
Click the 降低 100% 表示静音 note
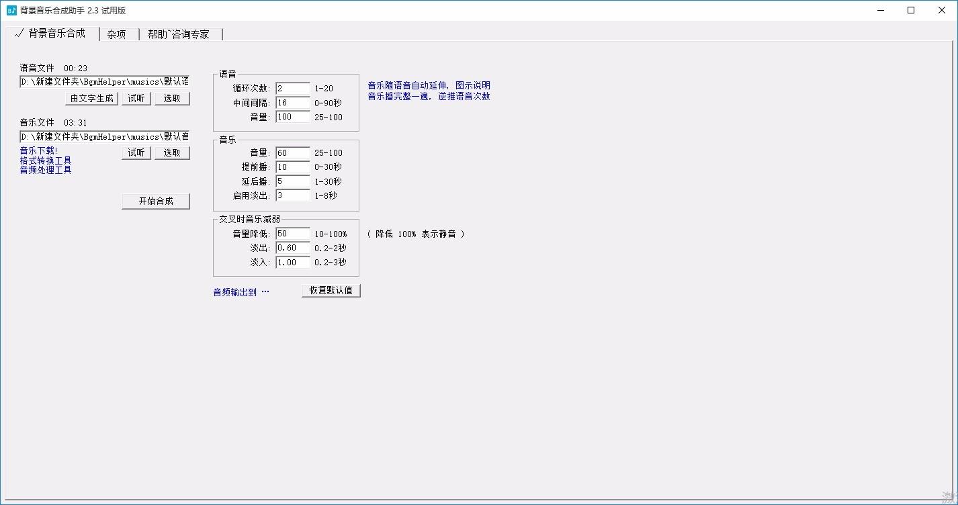[416, 234]
